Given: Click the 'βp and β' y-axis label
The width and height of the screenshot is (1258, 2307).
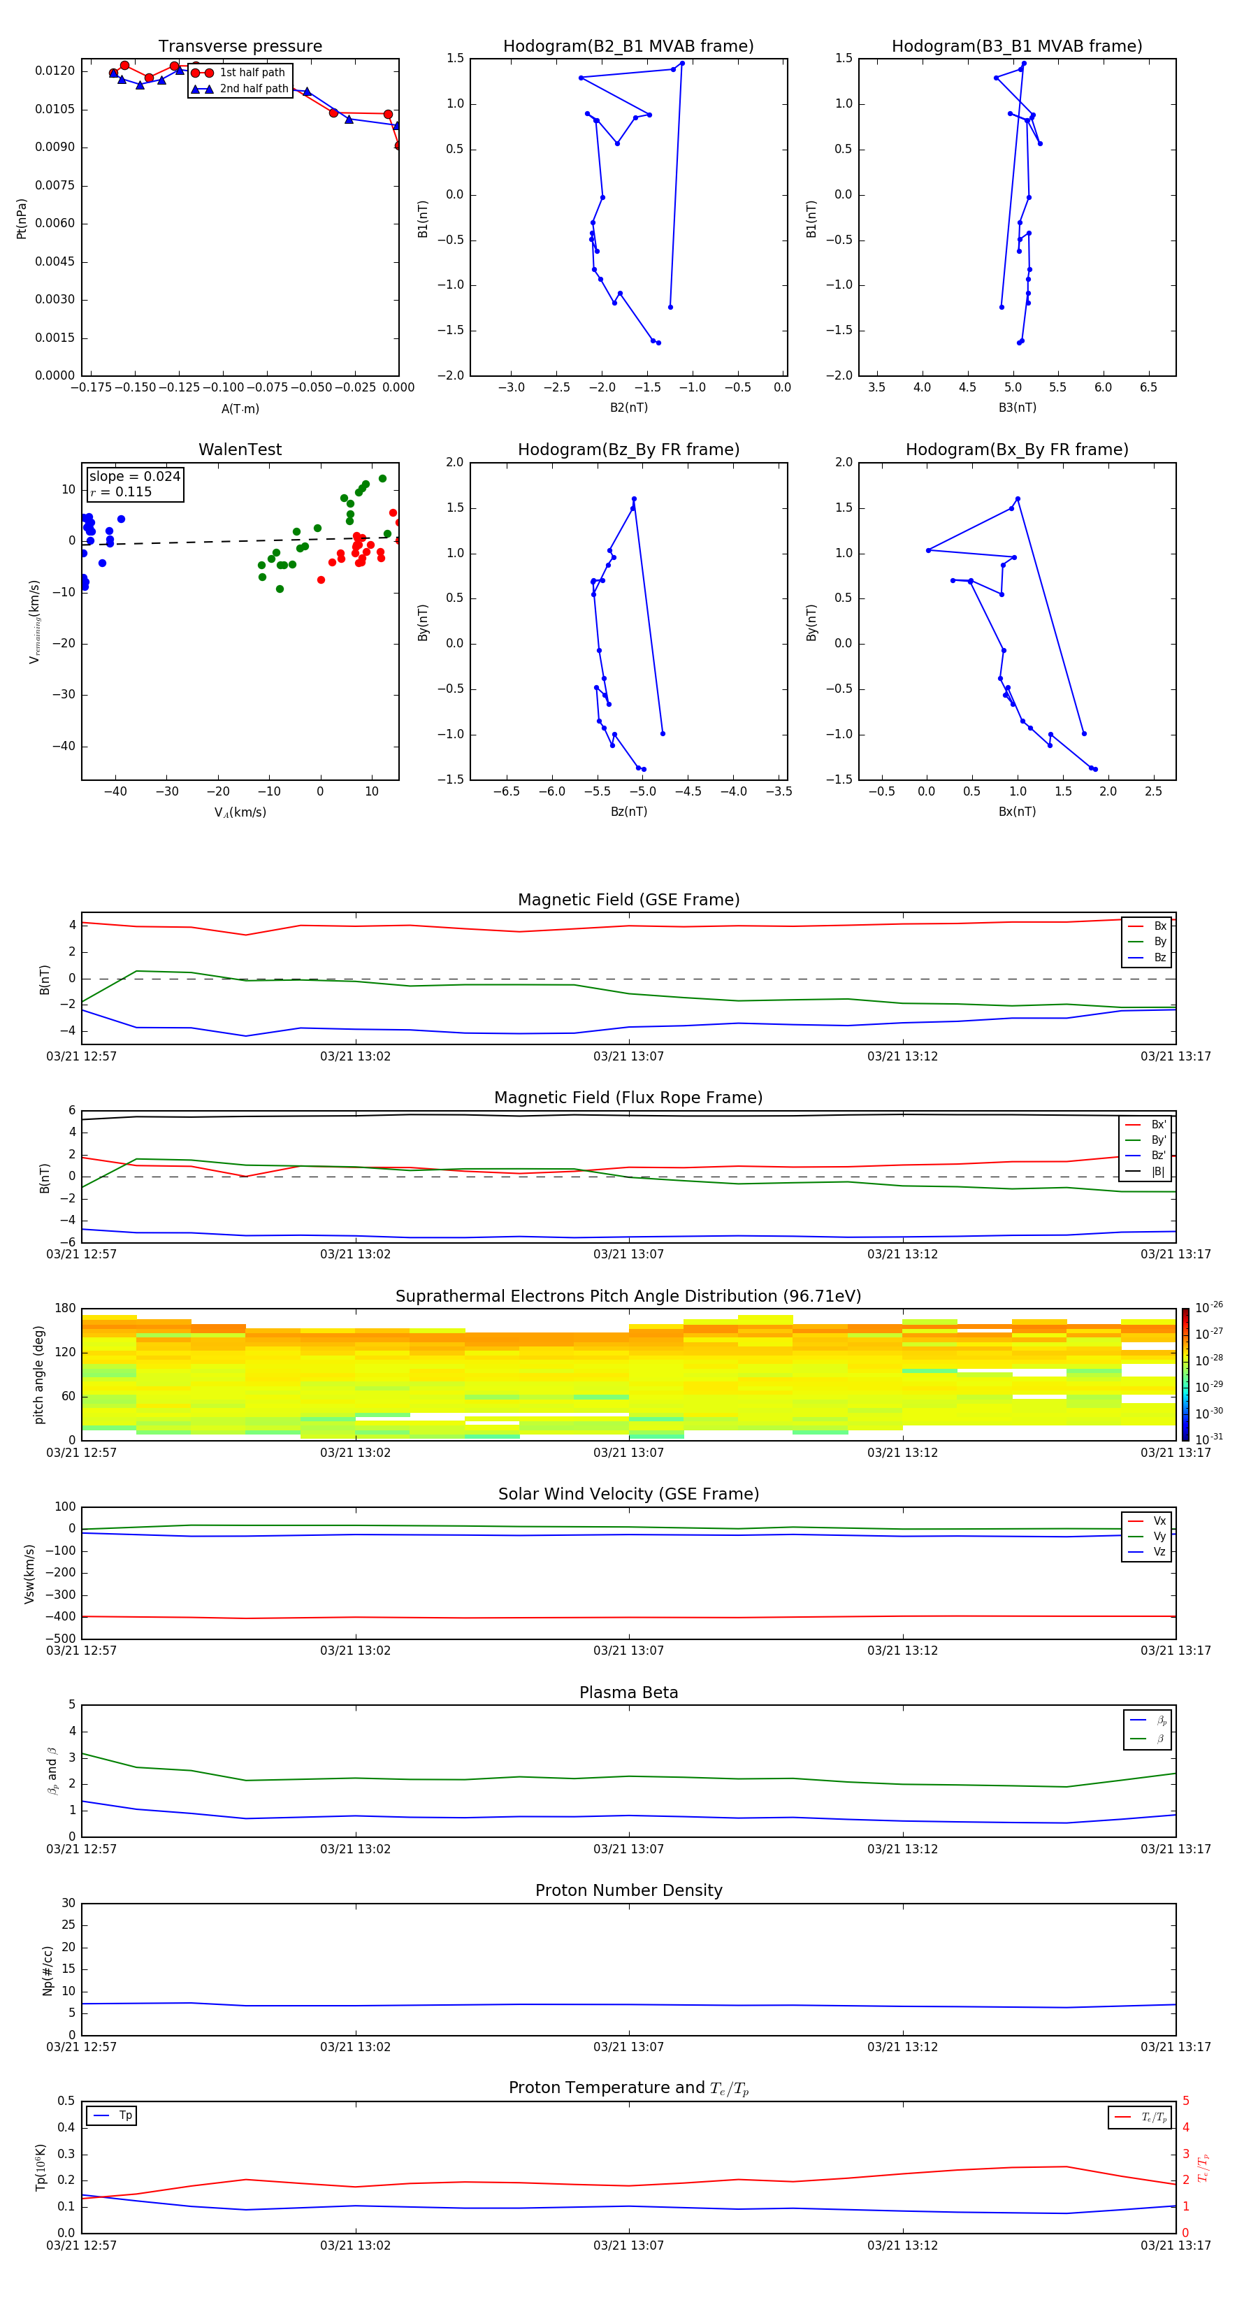Looking at the screenshot, I should 52,1771.
